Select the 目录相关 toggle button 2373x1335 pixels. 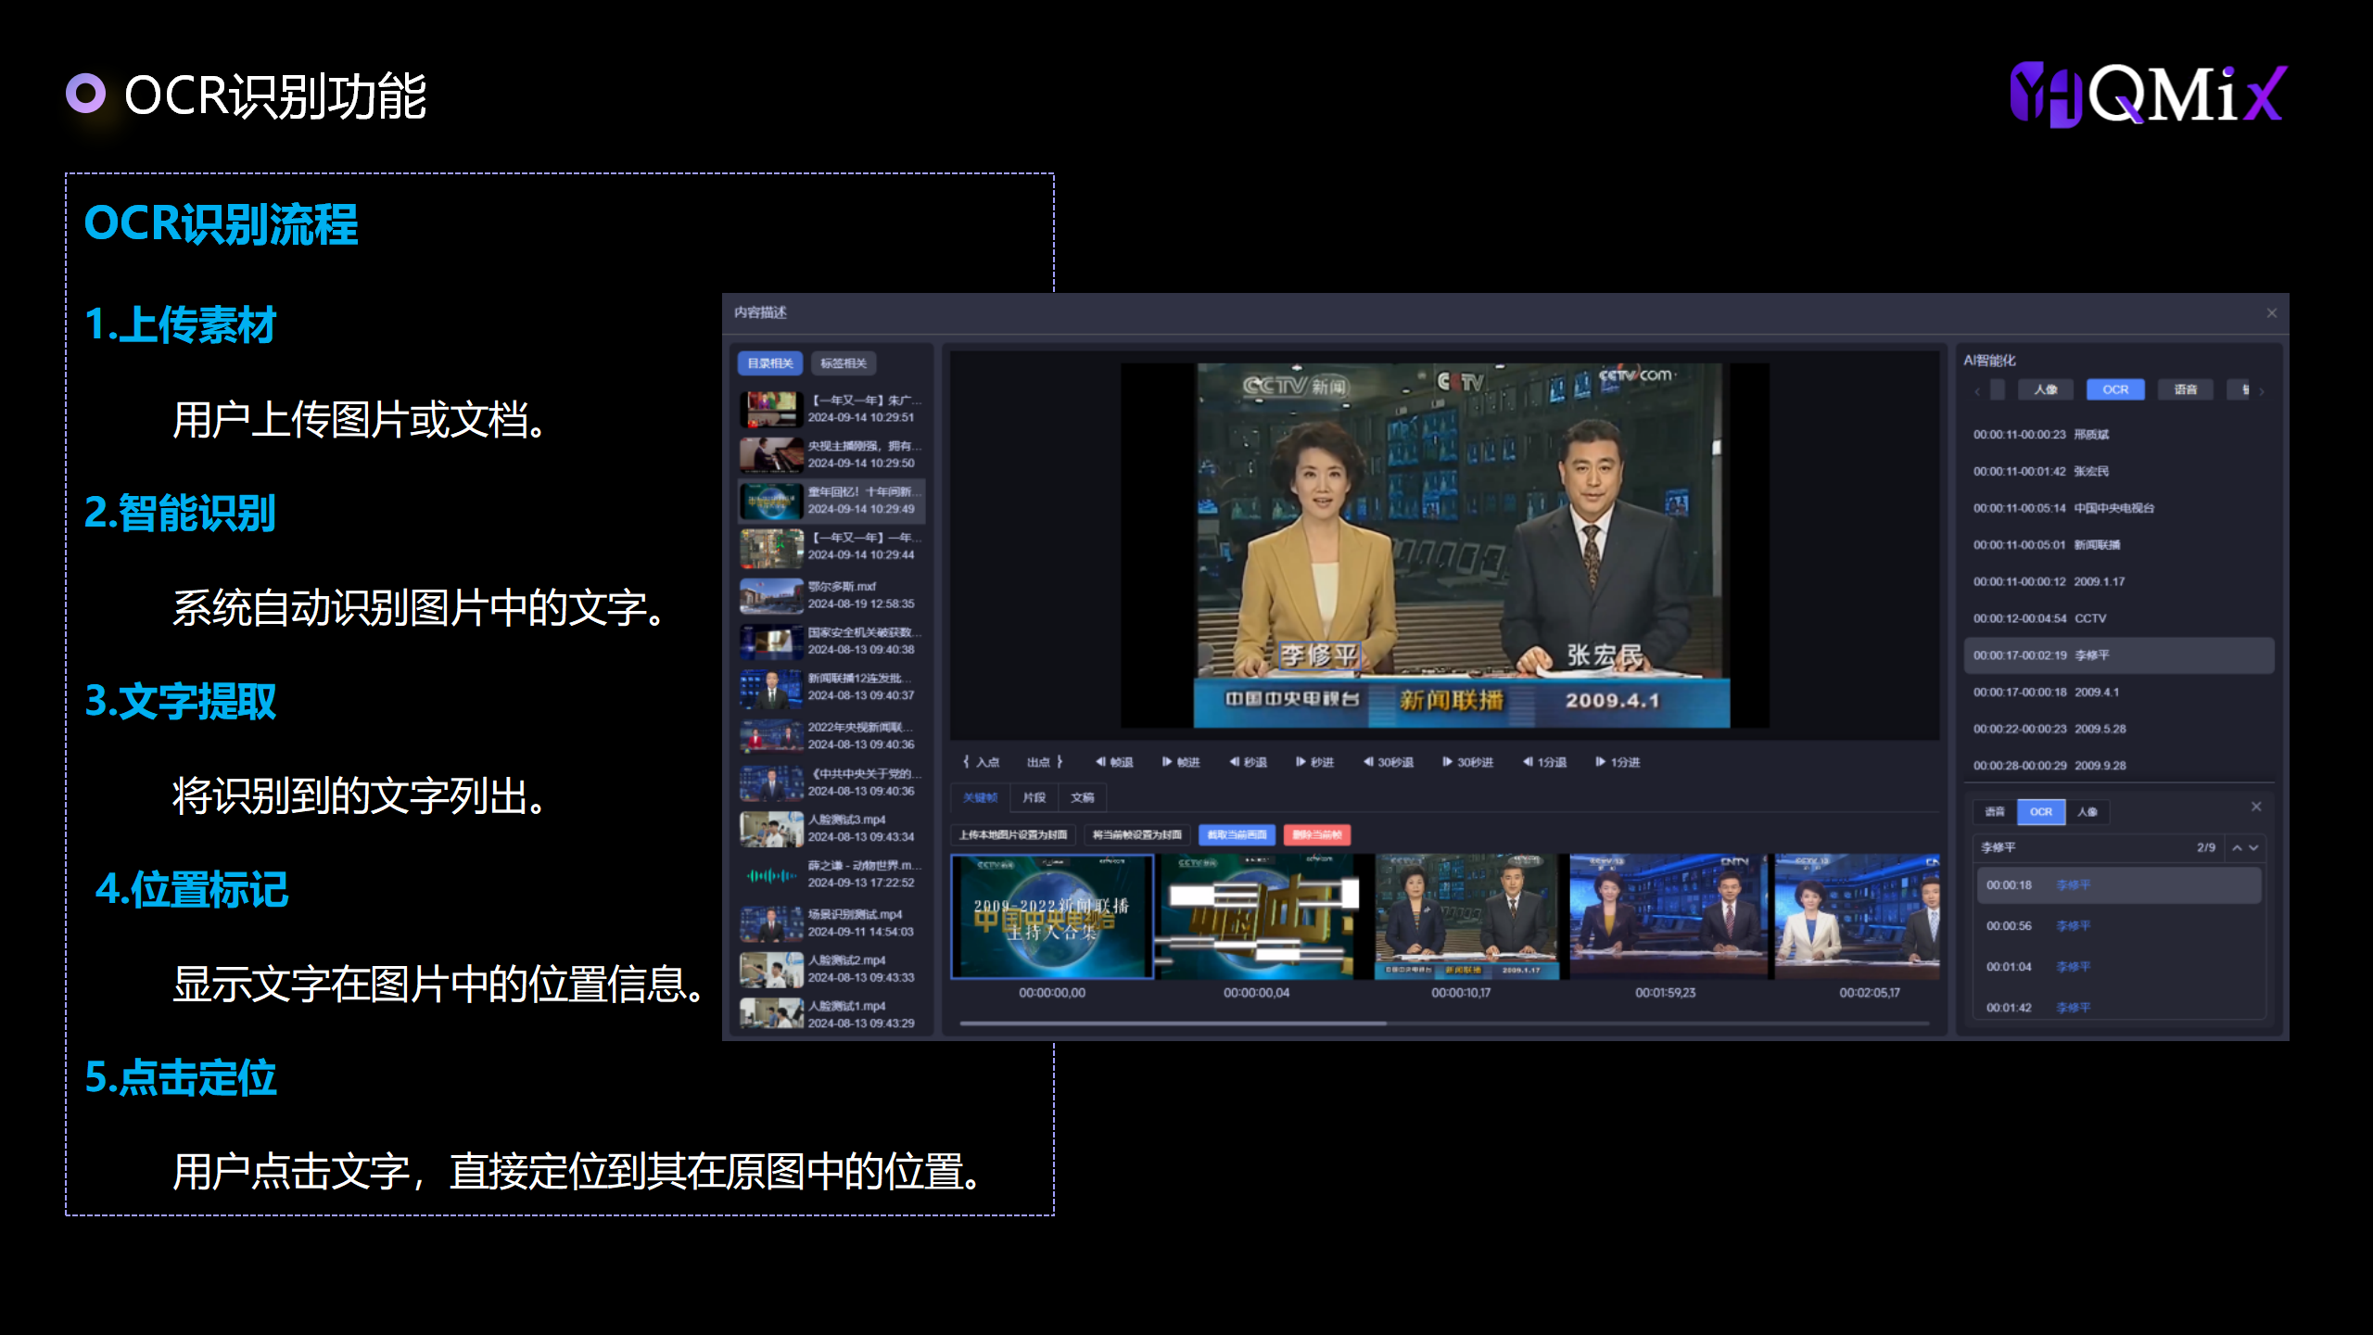tap(769, 363)
